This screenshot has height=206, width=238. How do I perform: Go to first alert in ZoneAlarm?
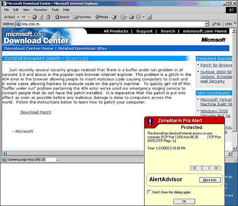(x=195, y=168)
